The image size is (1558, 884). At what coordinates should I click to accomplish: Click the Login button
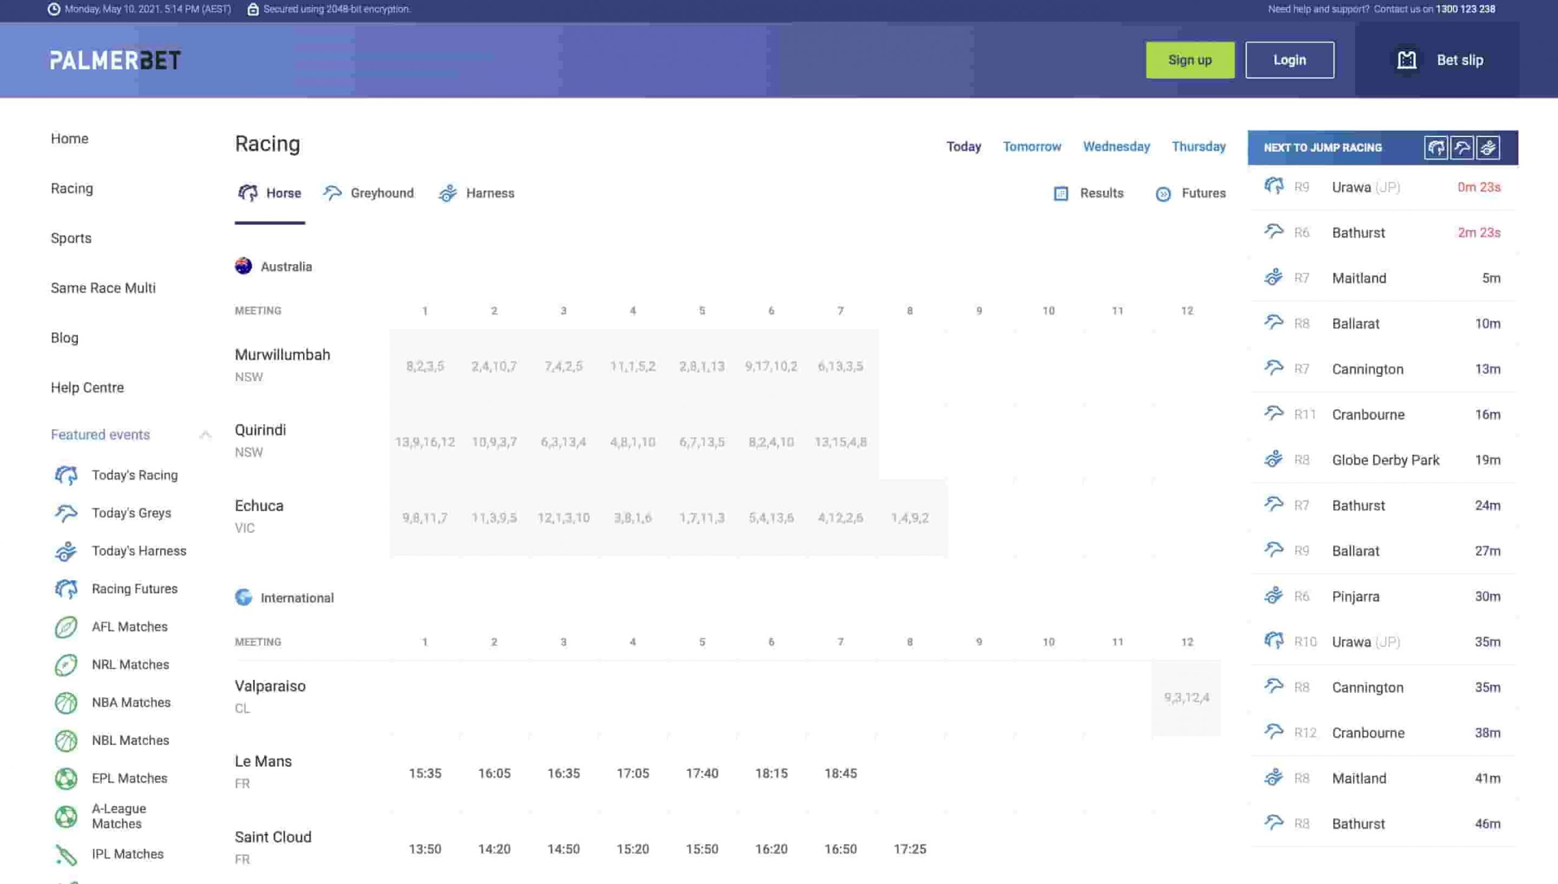pyautogui.click(x=1289, y=60)
